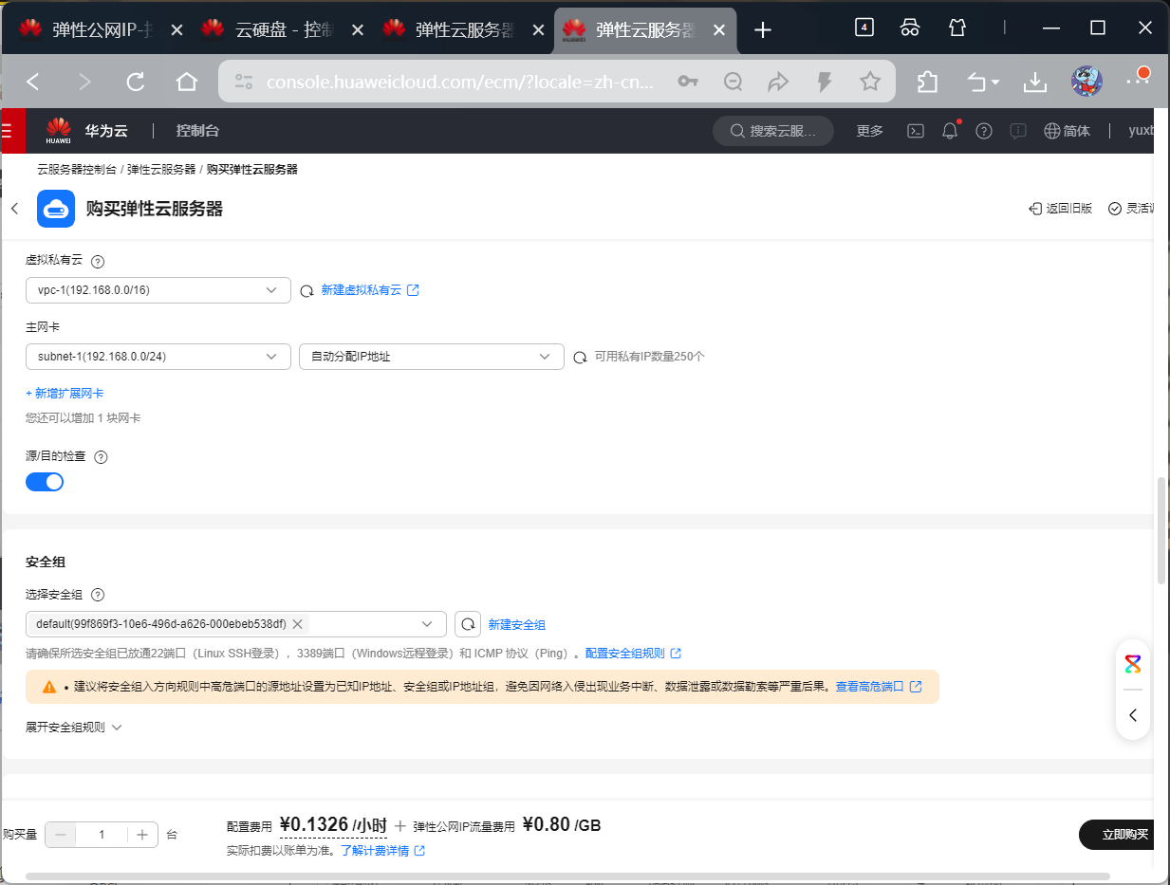Open the vpc-1(192.168.0.0/16) dropdown

pyautogui.click(x=158, y=290)
